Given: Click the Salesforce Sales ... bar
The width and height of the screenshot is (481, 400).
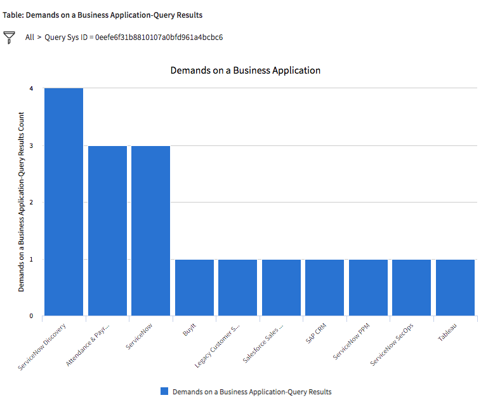Looking at the screenshot, I should [281, 288].
